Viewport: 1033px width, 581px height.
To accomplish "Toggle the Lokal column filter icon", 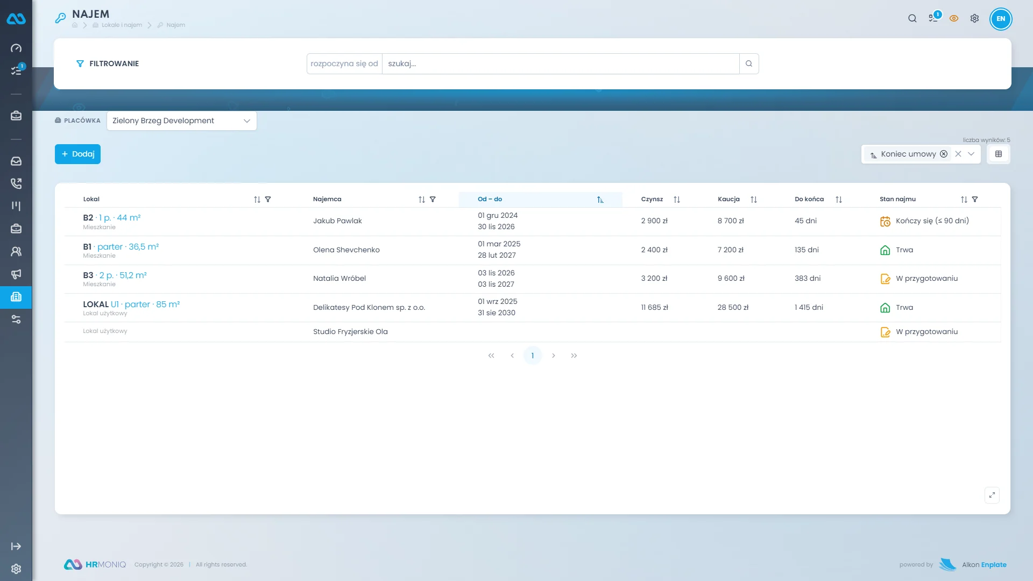I will point(268,200).
